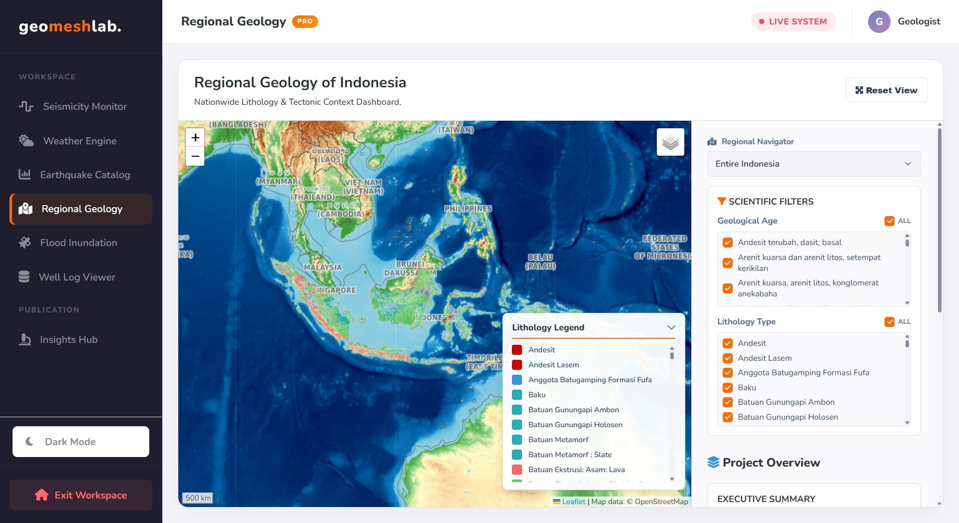Screen dimensions: 959x523
Task: Click the 500 km map scale
Action: [198, 498]
